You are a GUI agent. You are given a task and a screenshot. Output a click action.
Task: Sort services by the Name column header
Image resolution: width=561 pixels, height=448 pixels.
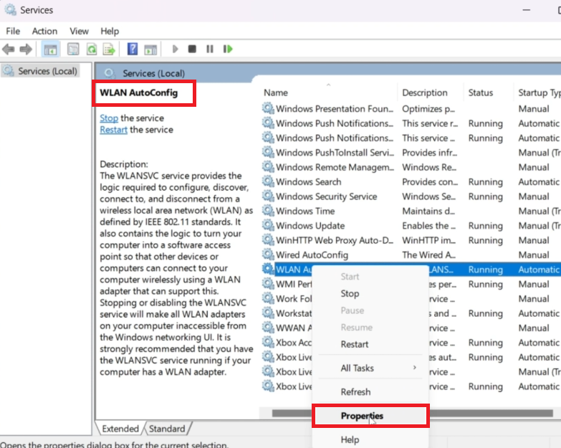[x=276, y=92]
